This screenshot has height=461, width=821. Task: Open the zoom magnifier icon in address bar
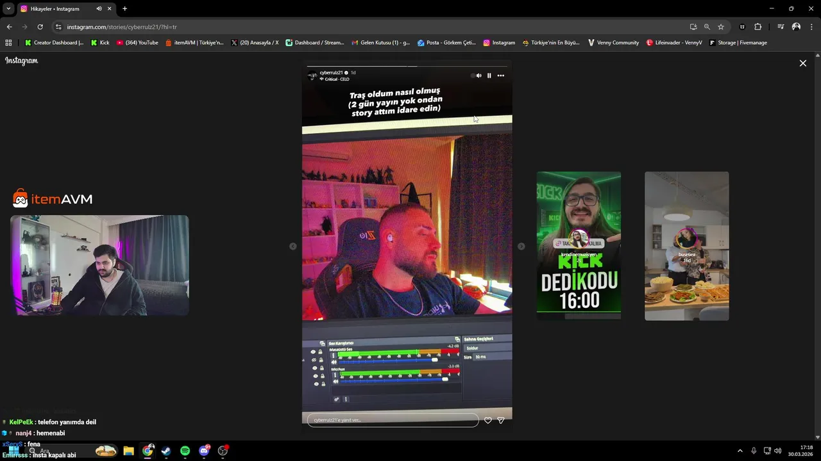pyautogui.click(x=707, y=27)
